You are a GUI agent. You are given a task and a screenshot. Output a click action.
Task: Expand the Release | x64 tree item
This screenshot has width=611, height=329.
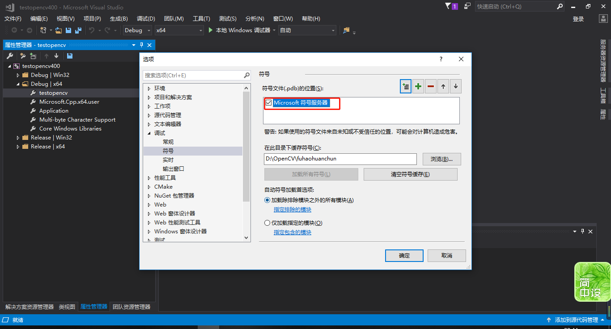[17, 146]
